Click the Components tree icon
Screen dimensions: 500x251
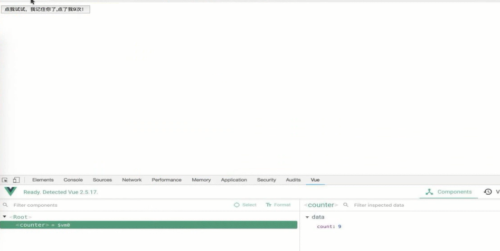coord(429,192)
